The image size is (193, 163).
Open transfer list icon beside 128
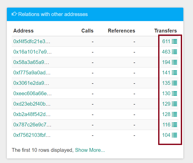174,114
